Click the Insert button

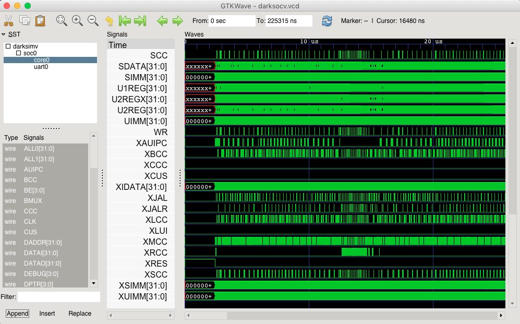pos(47,314)
